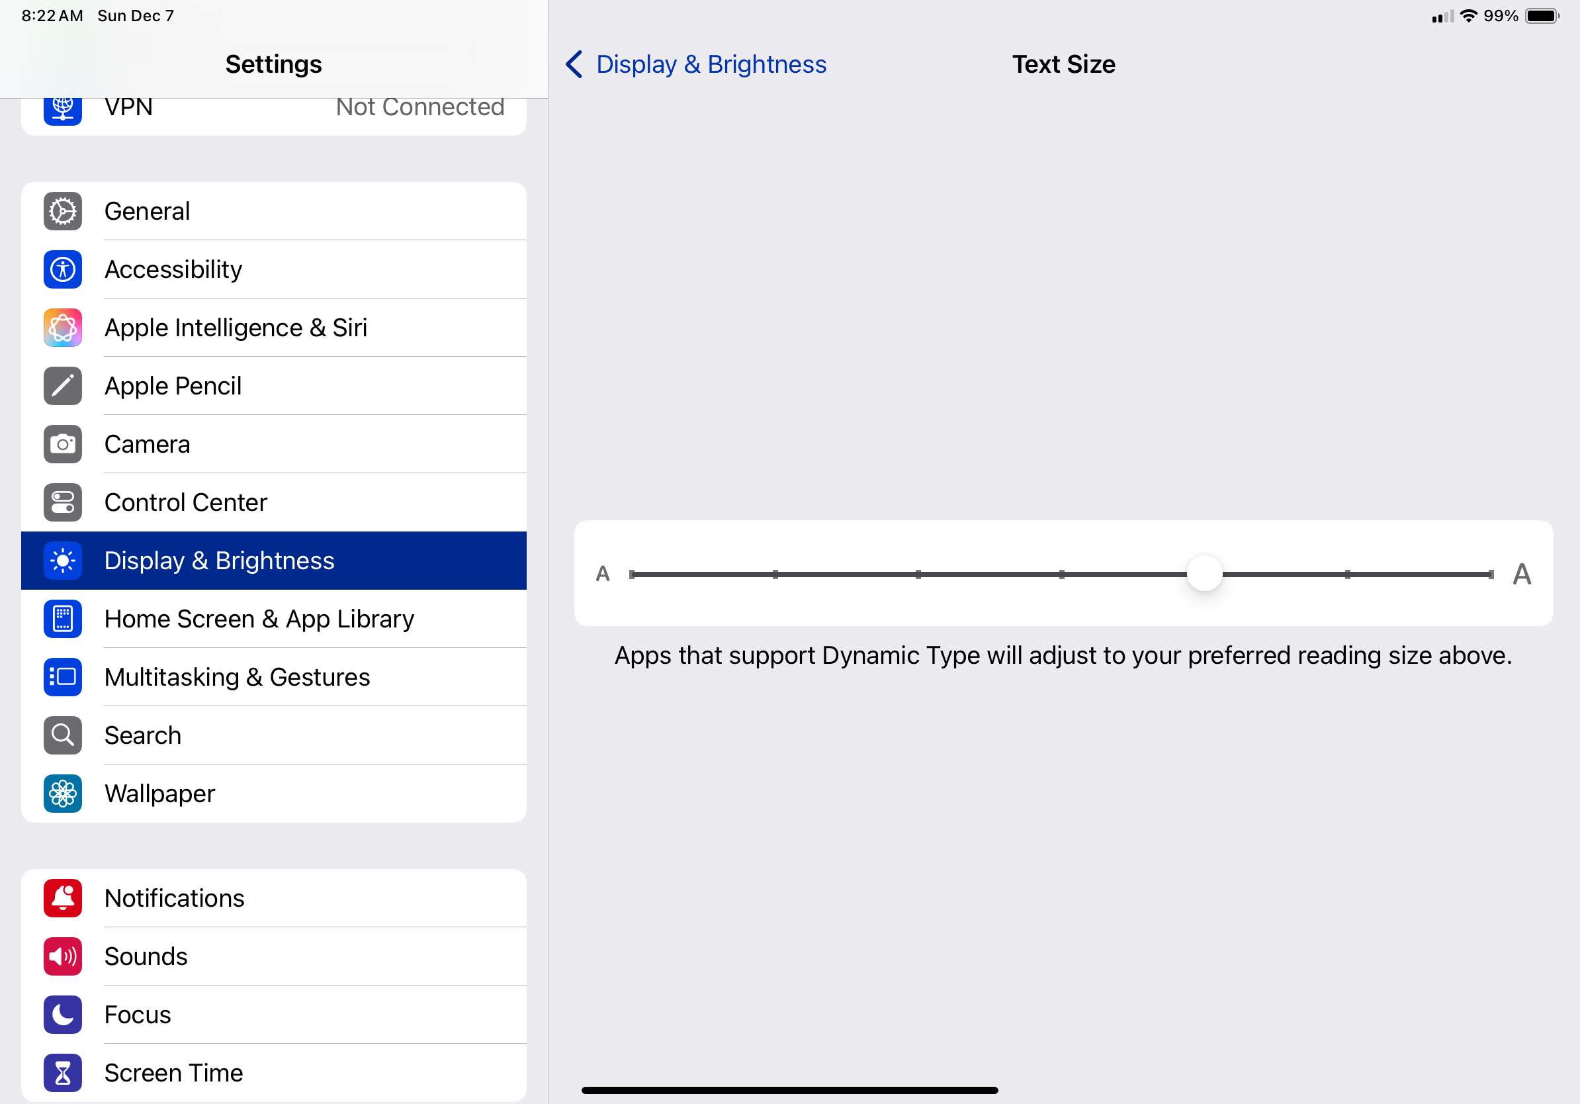Tap the large A at slider end
This screenshot has width=1580, height=1104.
point(1522,573)
